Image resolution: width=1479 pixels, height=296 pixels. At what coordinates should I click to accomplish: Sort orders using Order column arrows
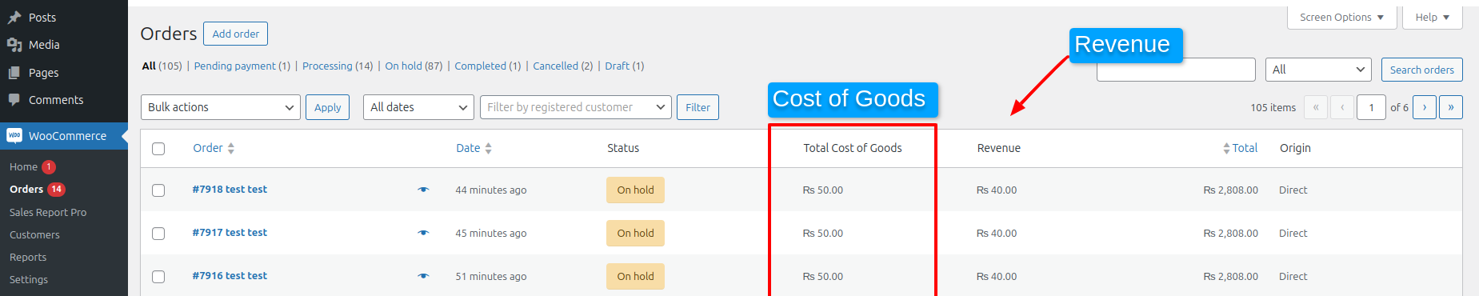point(231,148)
